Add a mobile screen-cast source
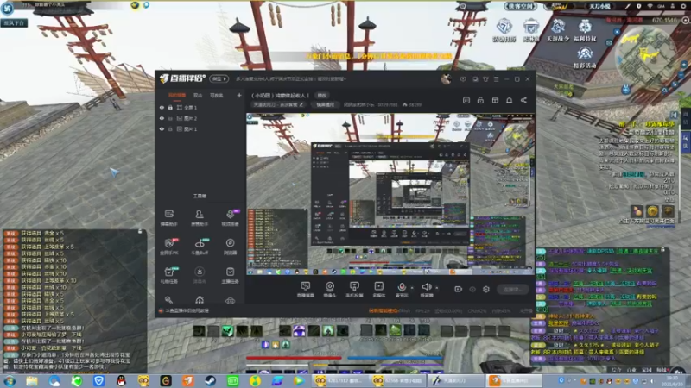The image size is (691, 388). coord(354,290)
